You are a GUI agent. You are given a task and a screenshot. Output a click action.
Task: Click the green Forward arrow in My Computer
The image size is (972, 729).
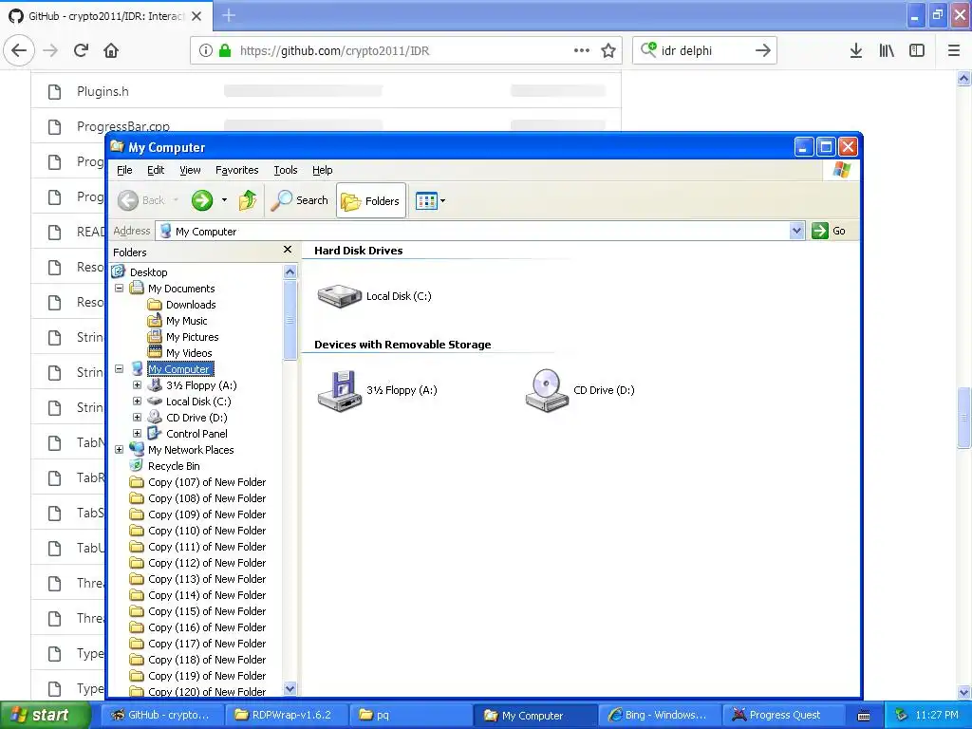(202, 200)
